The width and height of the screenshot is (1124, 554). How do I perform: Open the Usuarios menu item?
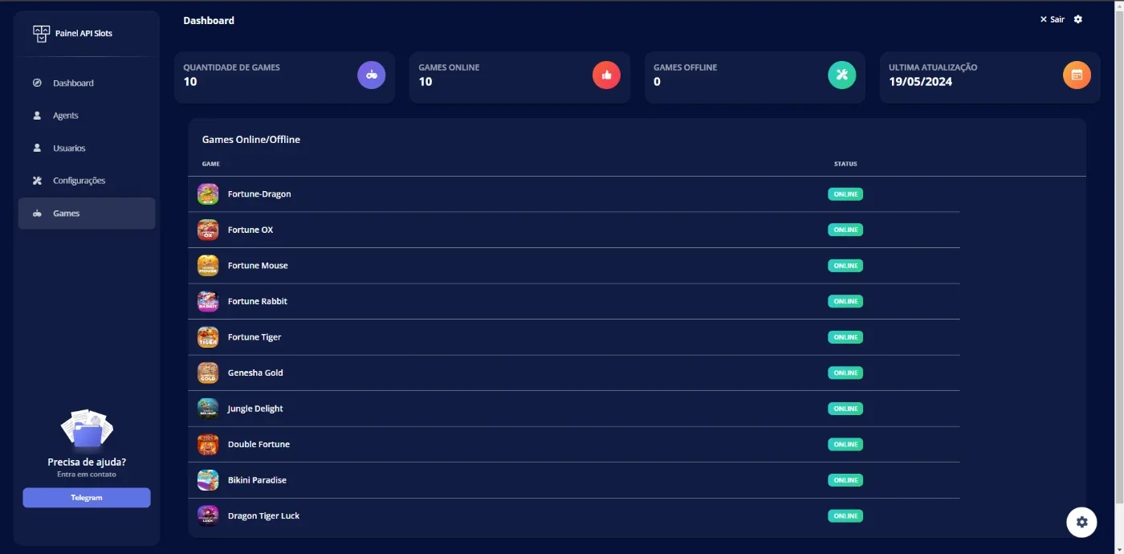point(87,148)
